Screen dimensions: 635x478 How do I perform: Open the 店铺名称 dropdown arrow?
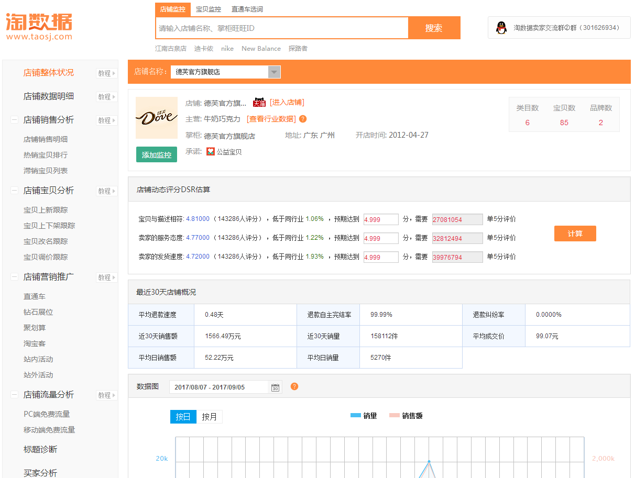[x=274, y=72]
